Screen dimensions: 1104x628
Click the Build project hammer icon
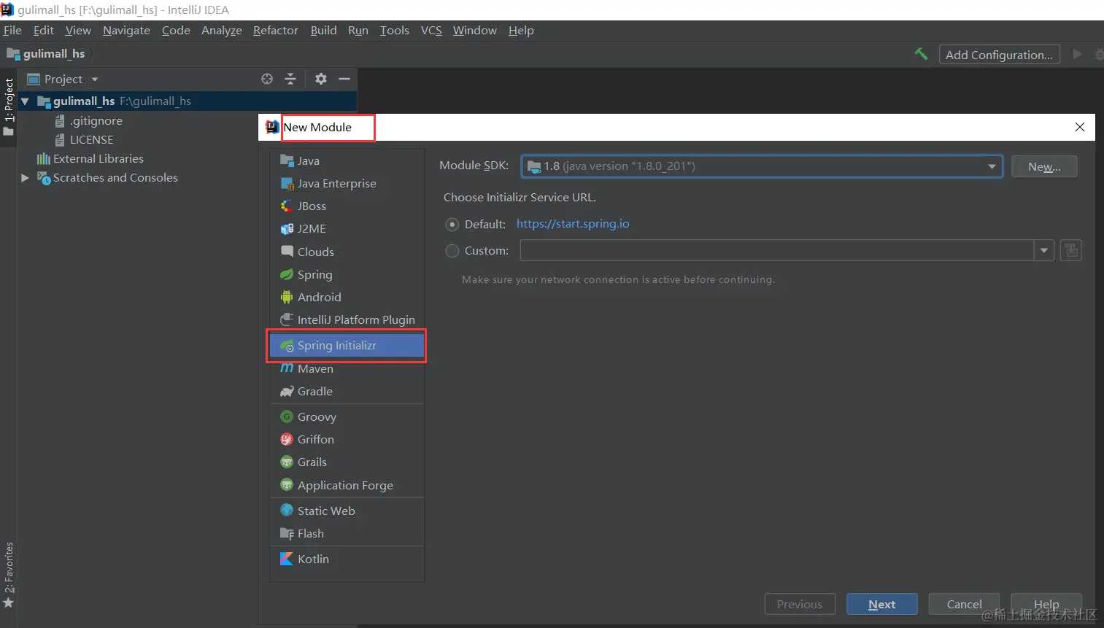coord(921,54)
